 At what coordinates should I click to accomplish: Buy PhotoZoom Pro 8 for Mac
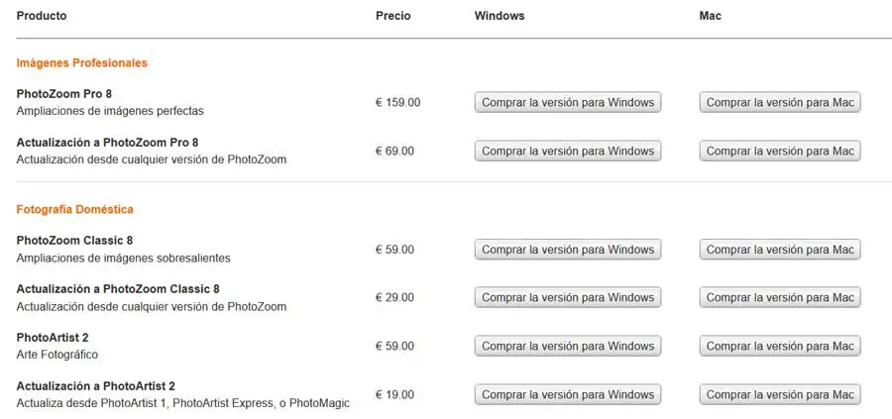pos(780,102)
